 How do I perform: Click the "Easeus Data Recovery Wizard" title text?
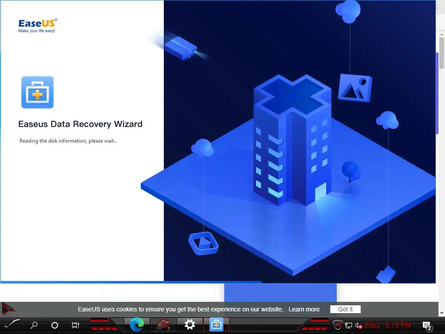pos(80,124)
